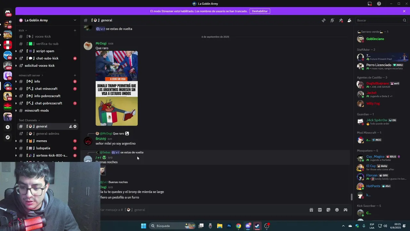
Task: Open the emoji picker
Action: (337, 210)
